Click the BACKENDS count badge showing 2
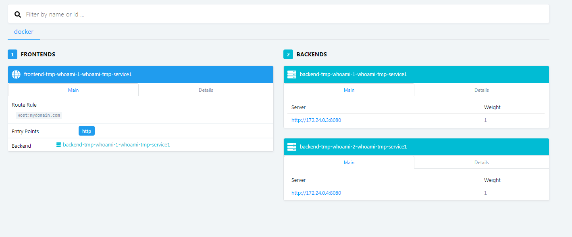The height and width of the screenshot is (237, 572). [288, 54]
